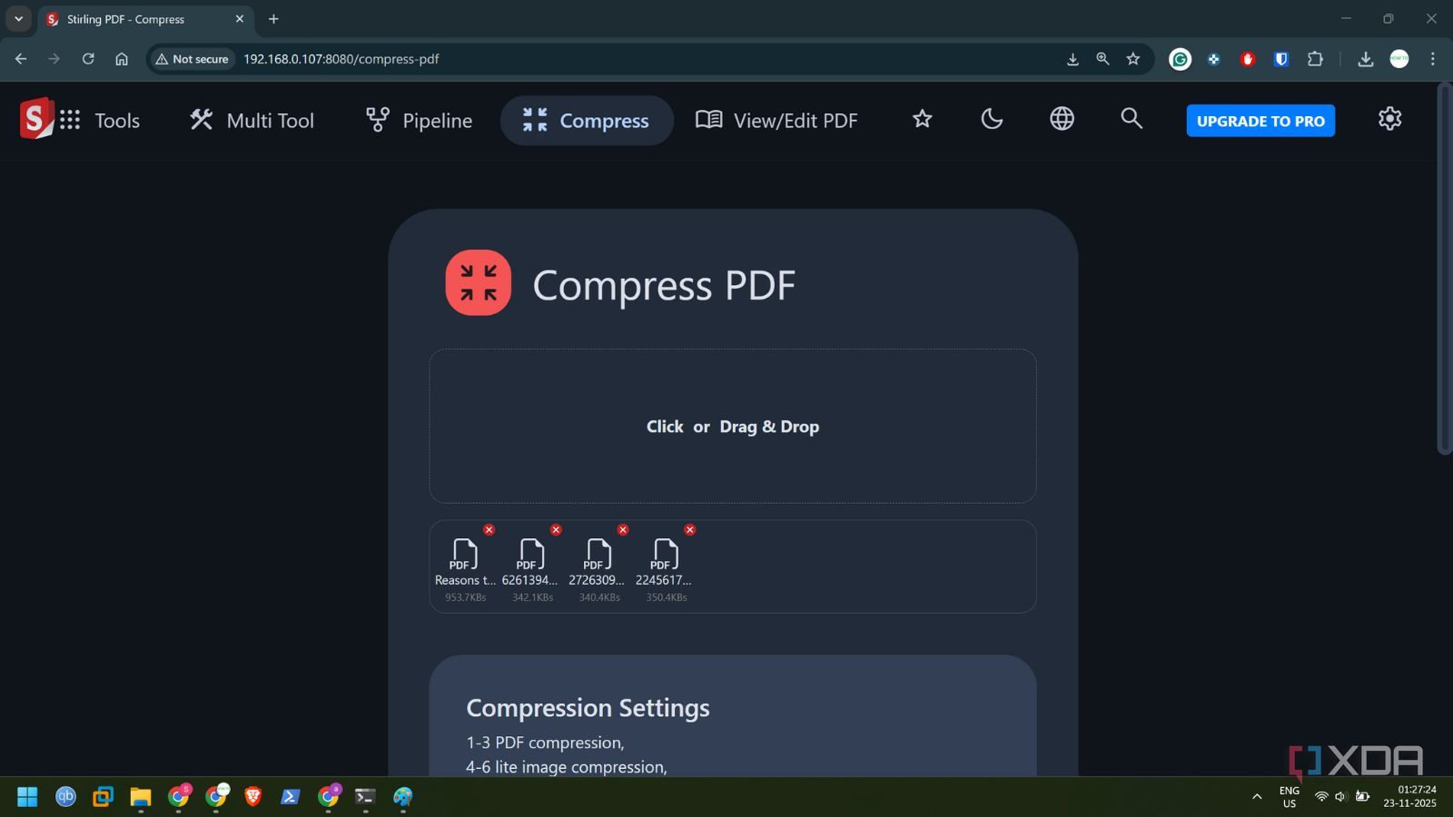Go to browser home page
Screen dimensions: 1453x817
click(122, 59)
